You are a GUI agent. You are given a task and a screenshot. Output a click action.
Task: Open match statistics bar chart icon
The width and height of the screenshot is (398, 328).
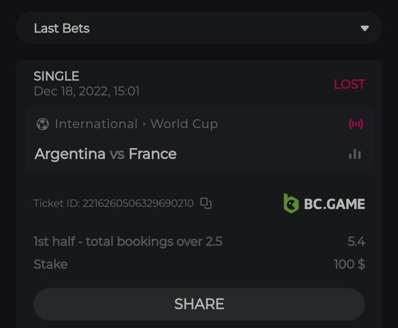click(x=355, y=154)
